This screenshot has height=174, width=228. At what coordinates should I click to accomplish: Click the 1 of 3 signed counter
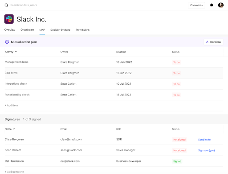pyautogui.click(x=32, y=119)
